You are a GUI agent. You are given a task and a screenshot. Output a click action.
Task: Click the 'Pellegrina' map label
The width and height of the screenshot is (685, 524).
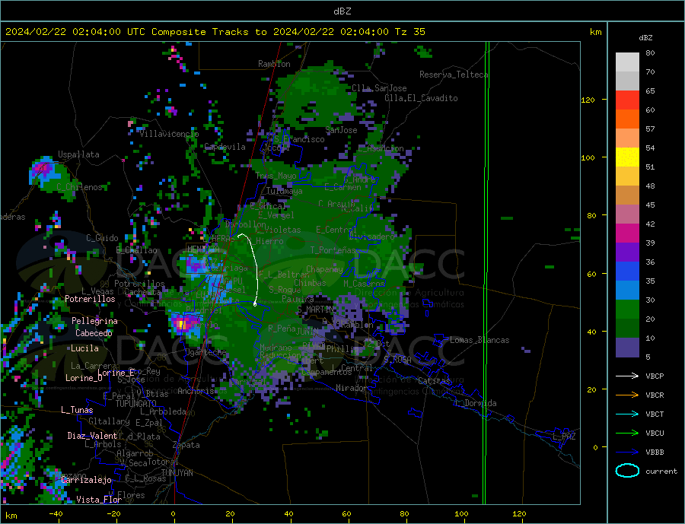pyautogui.click(x=95, y=321)
